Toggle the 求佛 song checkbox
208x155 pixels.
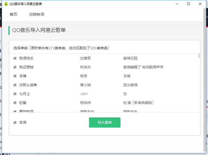click(15, 76)
